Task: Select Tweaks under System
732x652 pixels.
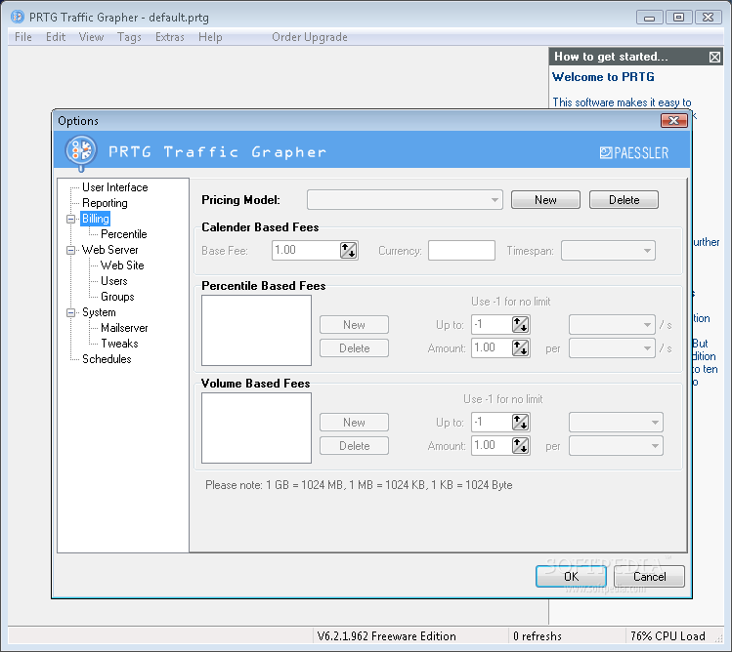Action: 119,344
